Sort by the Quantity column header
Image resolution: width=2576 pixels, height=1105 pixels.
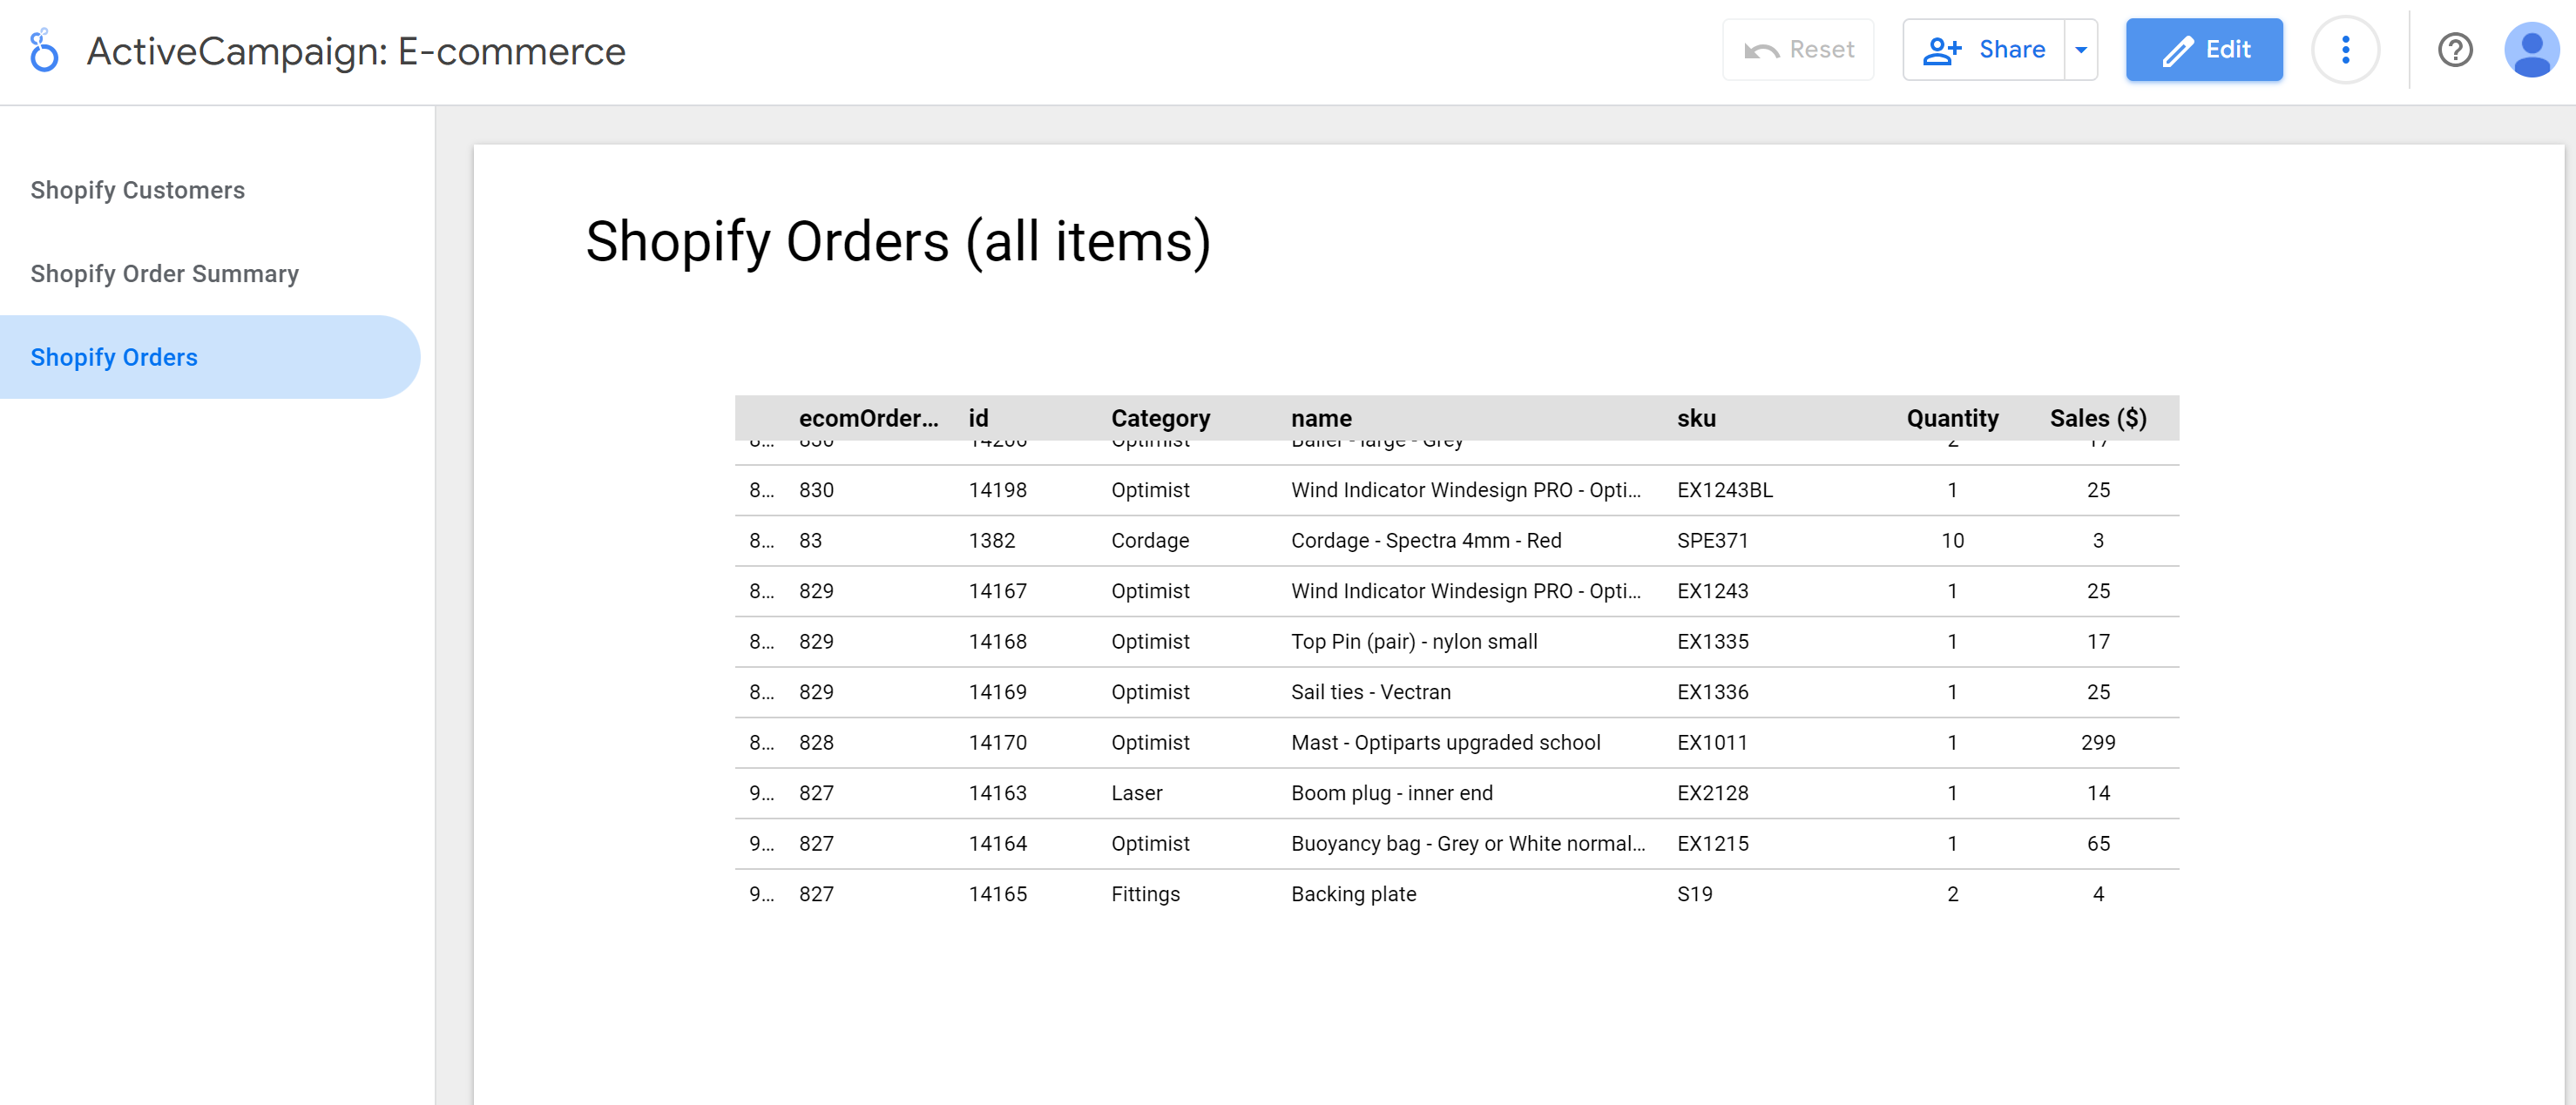pos(1952,418)
